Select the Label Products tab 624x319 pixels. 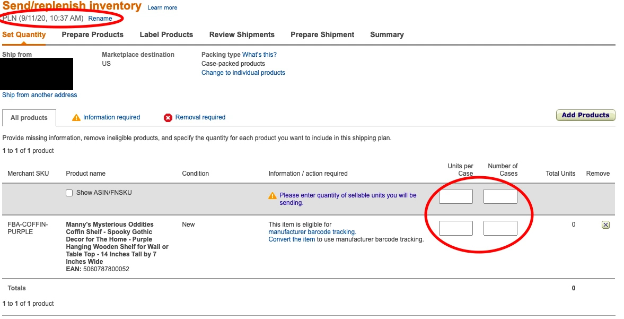[166, 35]
